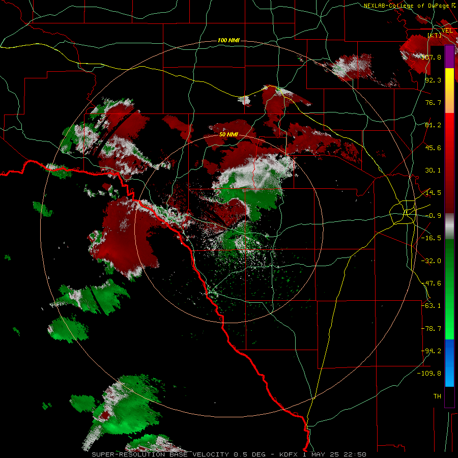Pick the bright red segment of the color bar
This screenshot has width=458, height=458.
449,125
